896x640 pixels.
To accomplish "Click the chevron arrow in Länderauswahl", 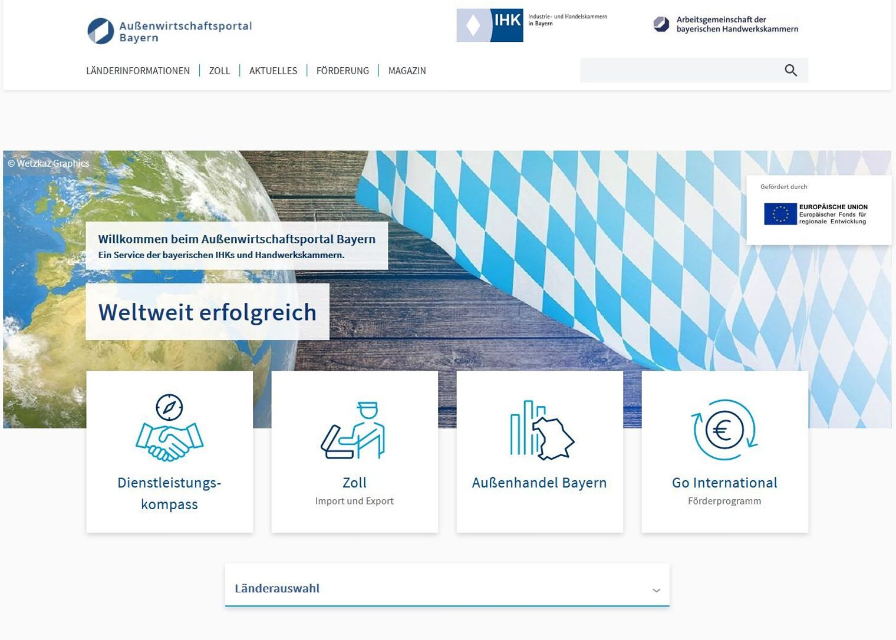I will coord(656,590).
